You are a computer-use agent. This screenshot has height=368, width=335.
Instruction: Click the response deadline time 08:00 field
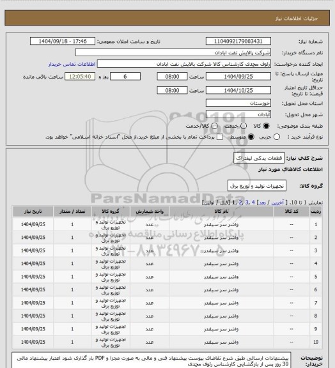point(172,77)
